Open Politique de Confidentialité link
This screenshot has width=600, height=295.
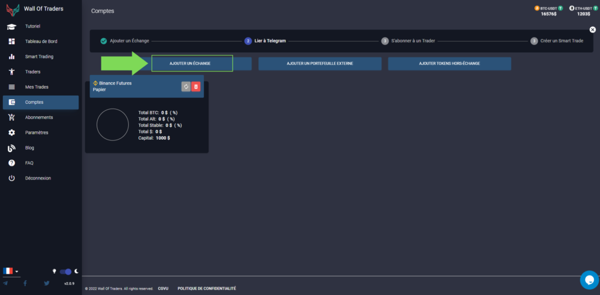coord(207,289)
